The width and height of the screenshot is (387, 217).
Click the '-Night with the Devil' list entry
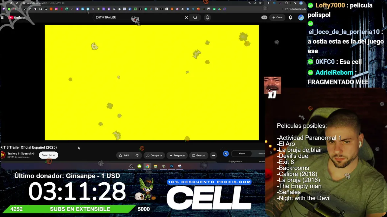tap(304, 198)
